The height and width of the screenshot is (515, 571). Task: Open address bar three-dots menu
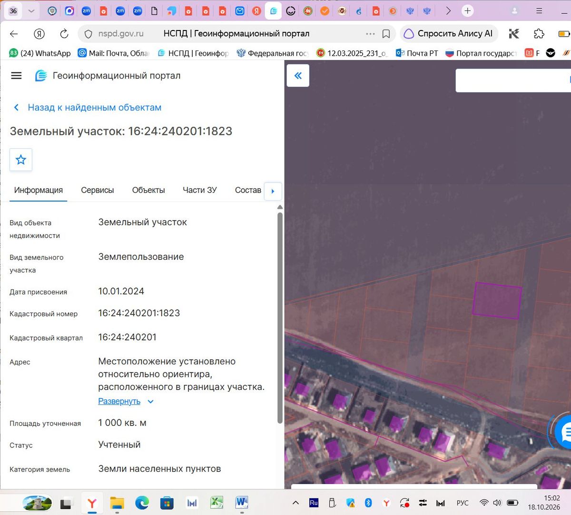click(370, 34)
